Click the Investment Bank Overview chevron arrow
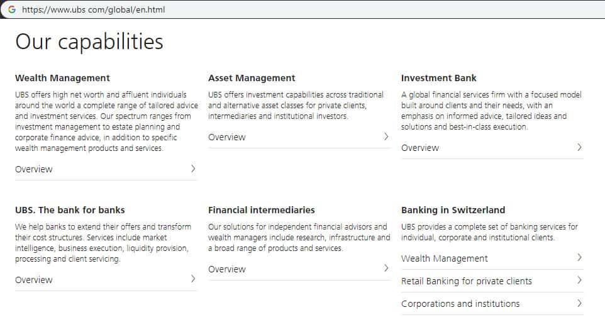605x322 pixels. 579,147
